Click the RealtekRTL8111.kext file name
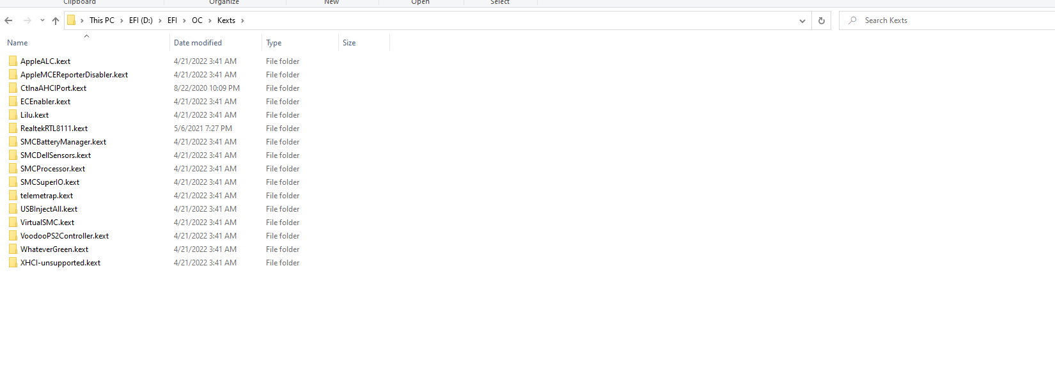 pyautogui.click(x=54, y=129)
